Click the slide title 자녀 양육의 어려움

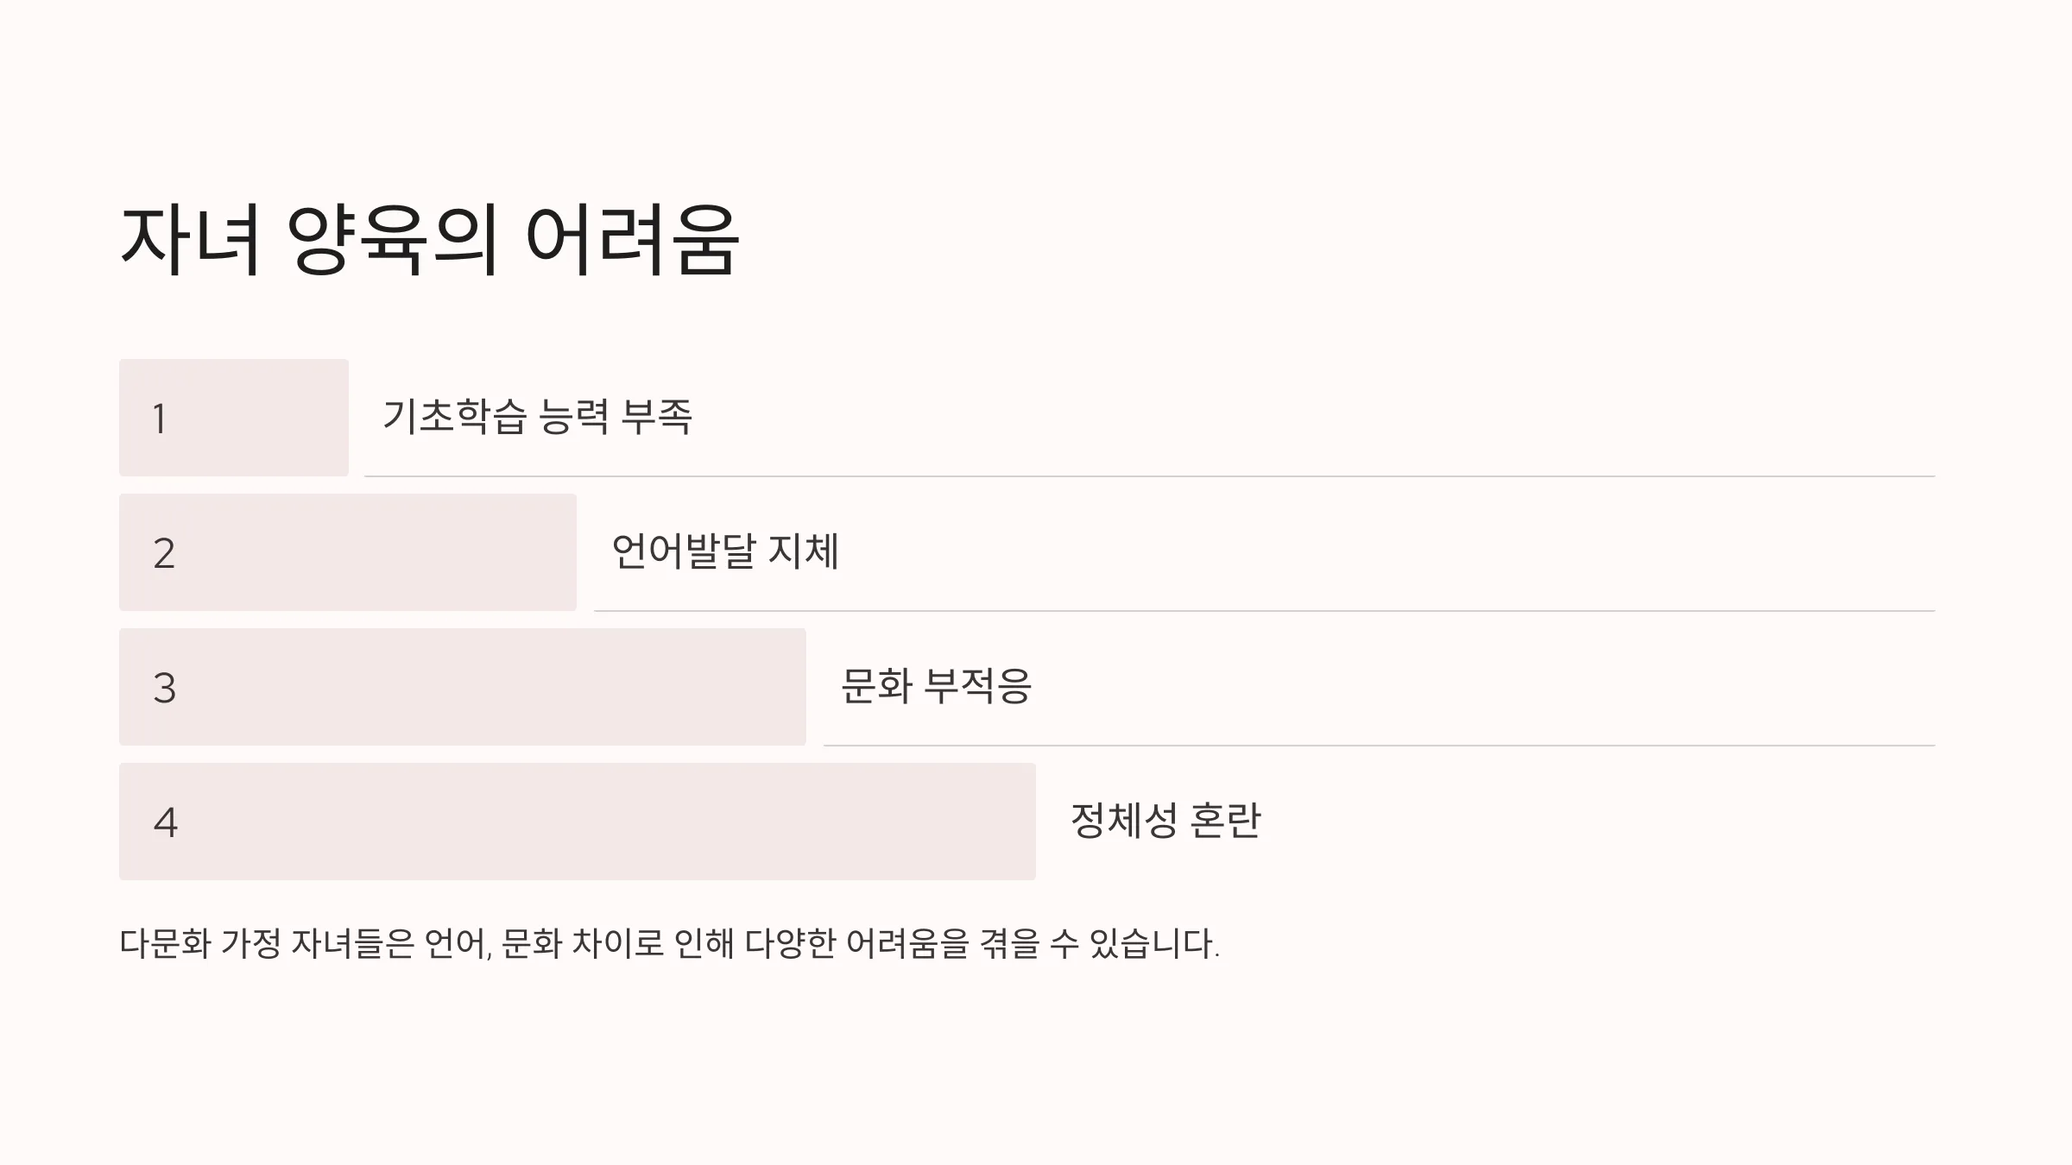pyautogui.click(x=429, y=240)
